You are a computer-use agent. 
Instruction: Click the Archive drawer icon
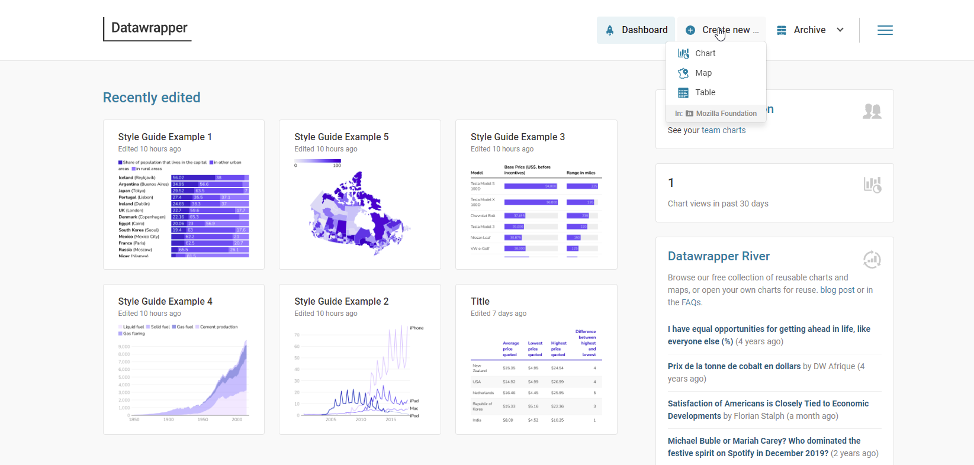782,30
